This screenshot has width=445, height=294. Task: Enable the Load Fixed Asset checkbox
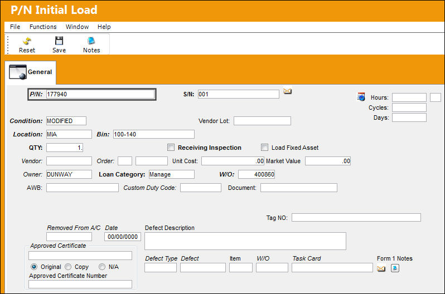pos(264,148)
